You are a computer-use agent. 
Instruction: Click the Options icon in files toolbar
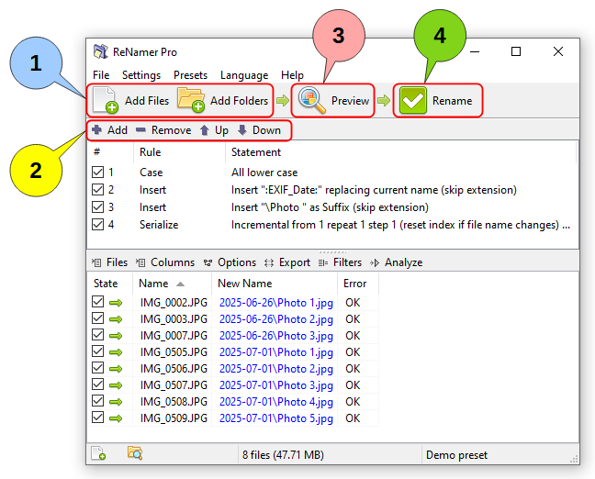(x=208, y=262)
